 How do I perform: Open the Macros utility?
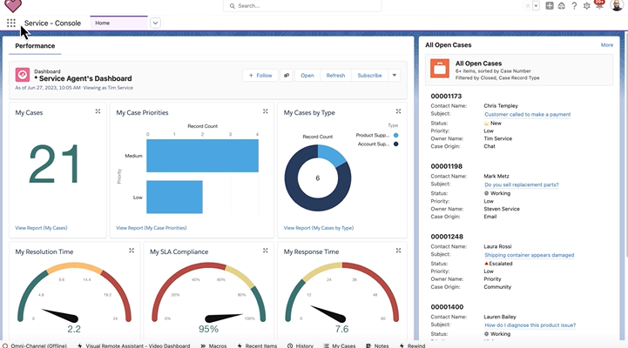[x=213, y=345]
